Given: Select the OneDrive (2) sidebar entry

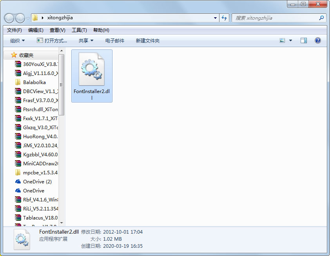Looking at the screenshot, I should pyautogui.click(x=37, y=181).
